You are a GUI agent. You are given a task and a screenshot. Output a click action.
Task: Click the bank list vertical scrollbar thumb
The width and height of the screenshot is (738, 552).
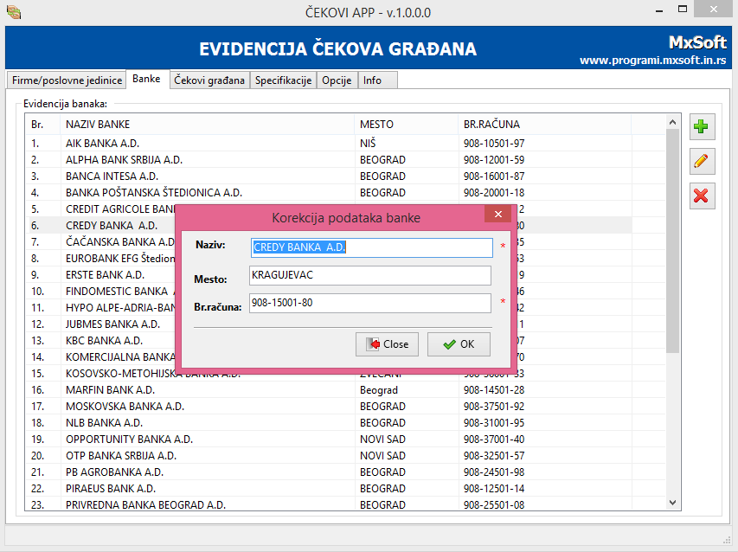672,241
